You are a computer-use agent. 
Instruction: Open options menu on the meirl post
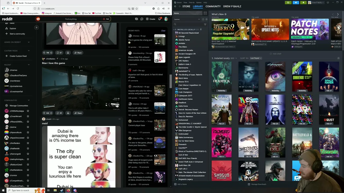(120, 119)
